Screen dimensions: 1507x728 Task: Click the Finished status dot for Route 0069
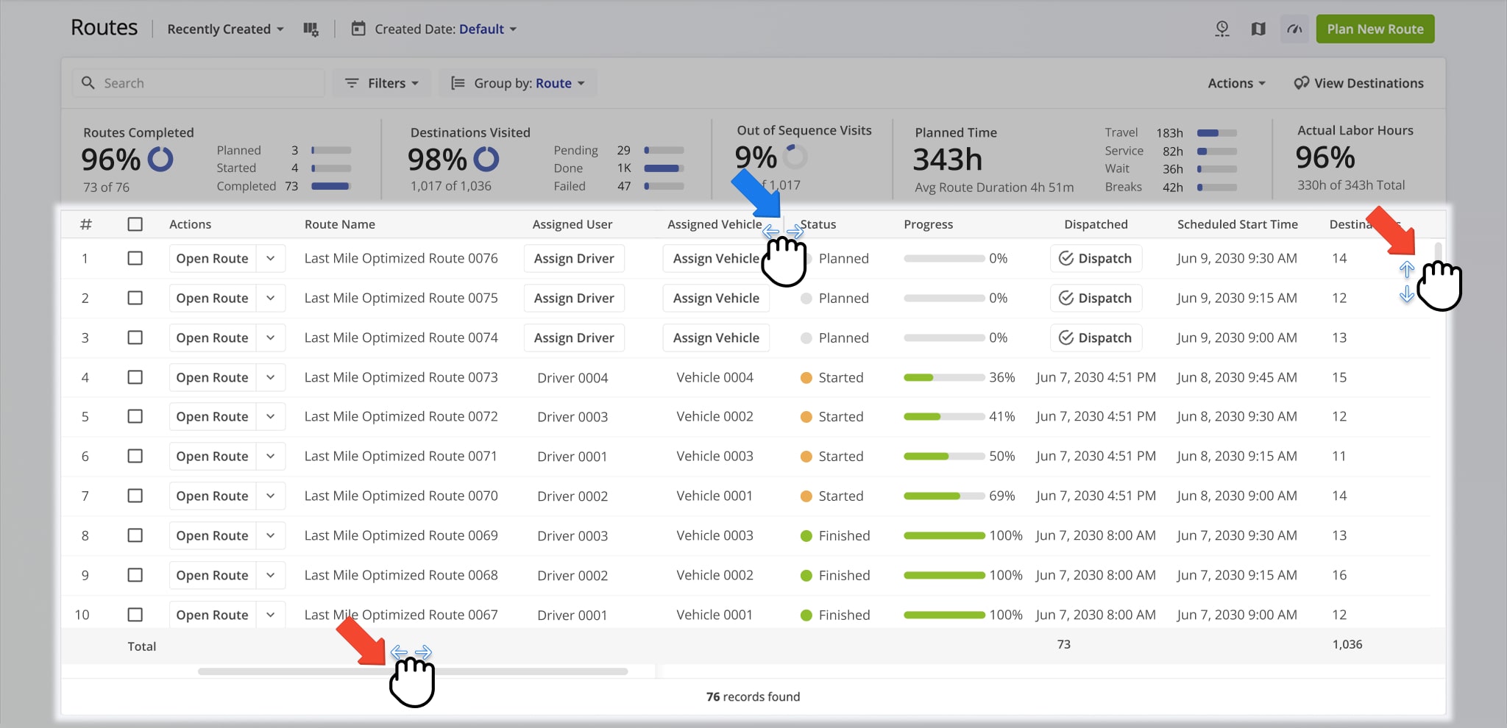[x=806, y=535]
